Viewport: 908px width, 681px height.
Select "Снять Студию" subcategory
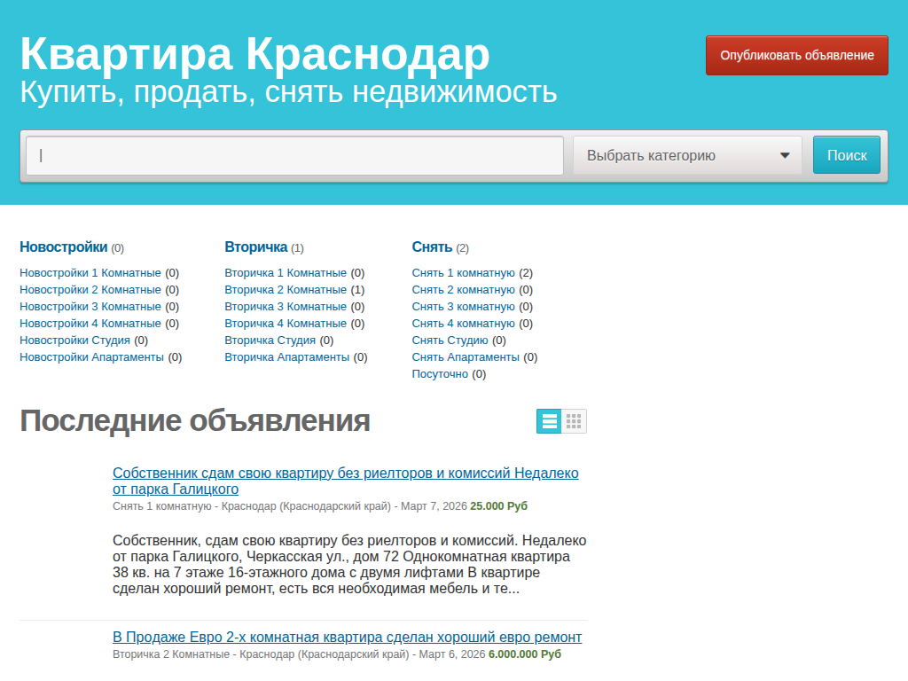(453, 340)
